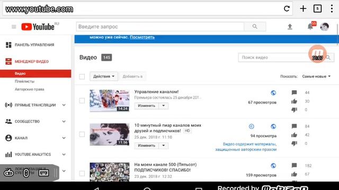
Task: Open 10 минутный пиар каналов video title
Action: [x=168, y=128]
